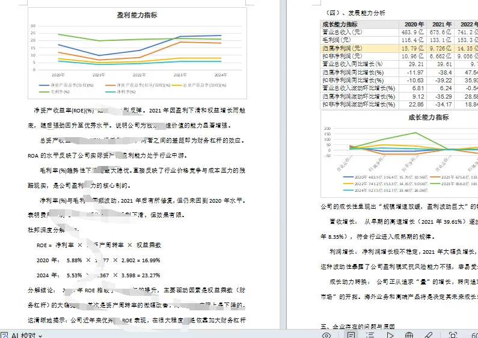Click cell value -10.63

pos(412,81)
